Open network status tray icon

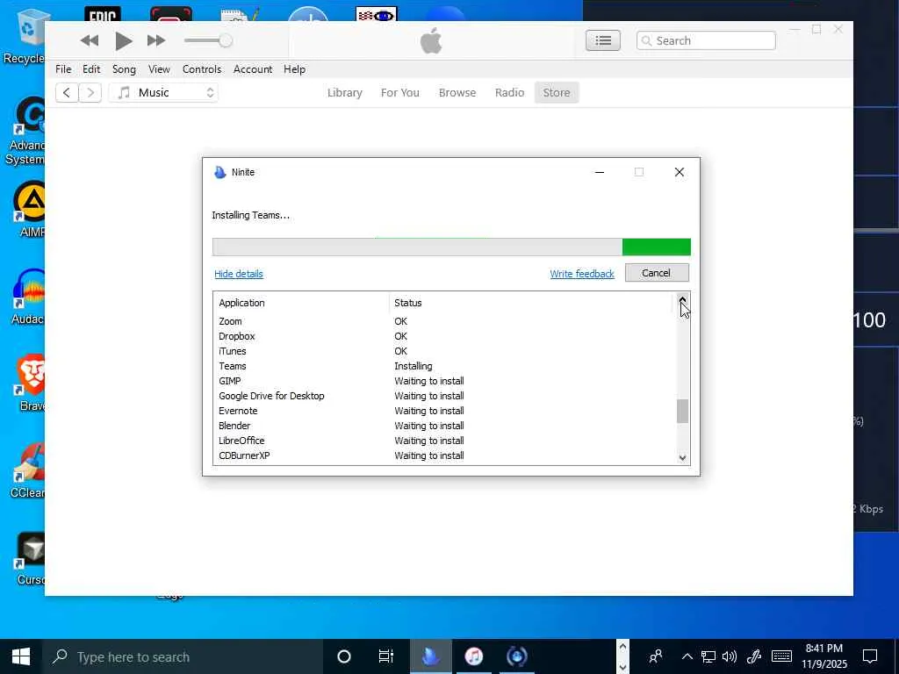(708, 656)
